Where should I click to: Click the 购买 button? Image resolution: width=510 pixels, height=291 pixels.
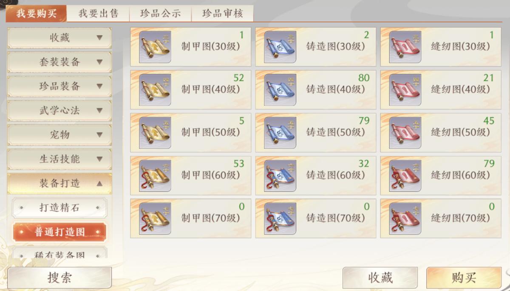coord(464,278)
